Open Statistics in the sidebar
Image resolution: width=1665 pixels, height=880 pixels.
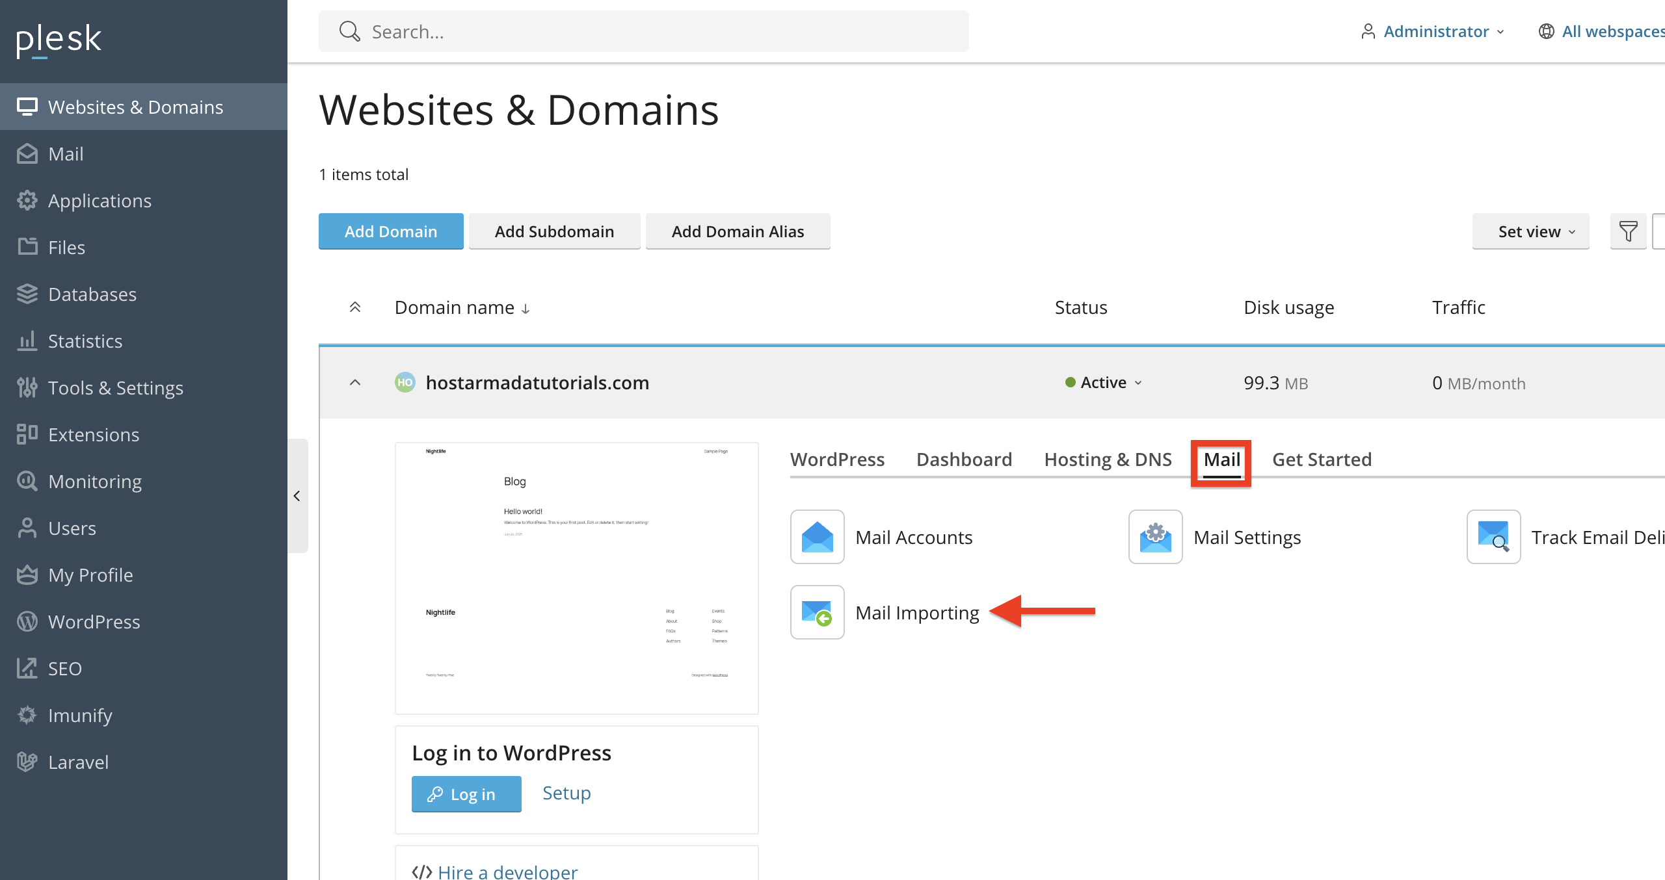[x=143, y=341]
